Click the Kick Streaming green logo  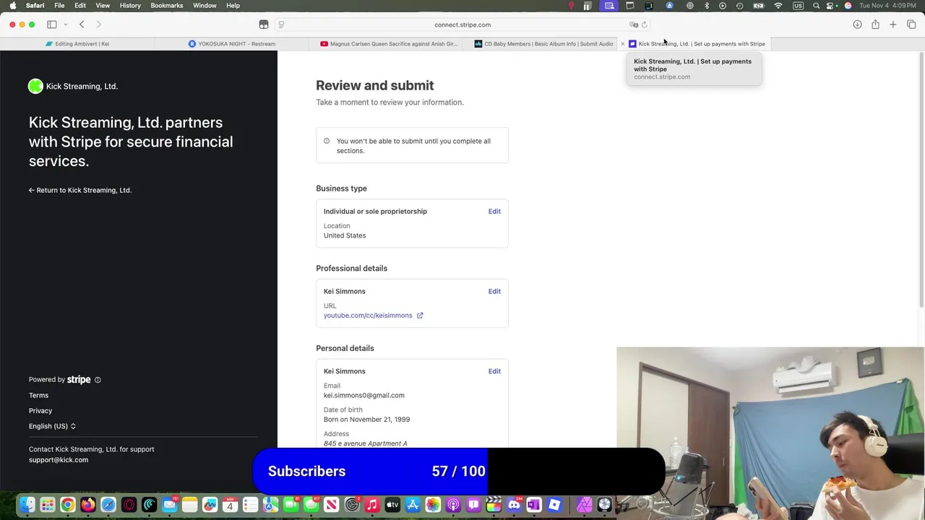pos(35,87)
